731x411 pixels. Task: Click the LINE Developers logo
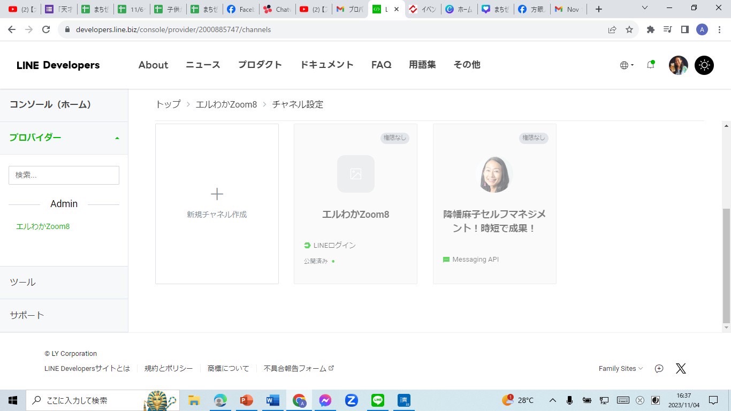coord(58,65)
